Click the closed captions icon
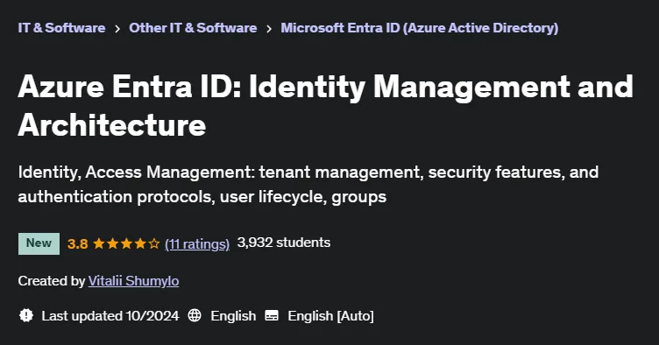Viewport: 659px width, 345px height. tap(272, 315)
